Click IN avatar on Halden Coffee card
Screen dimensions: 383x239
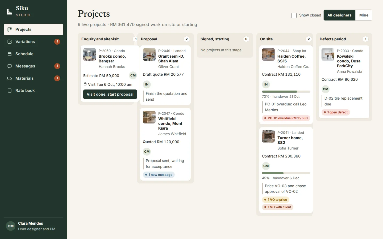(x=266, y=84)
